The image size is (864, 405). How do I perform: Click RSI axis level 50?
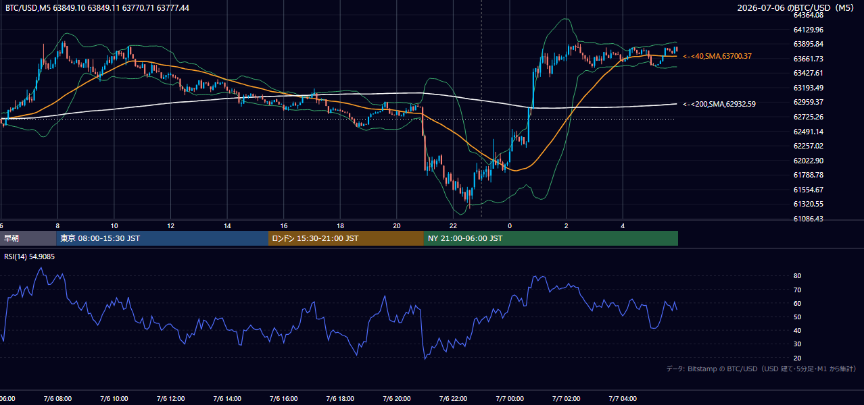797,317
